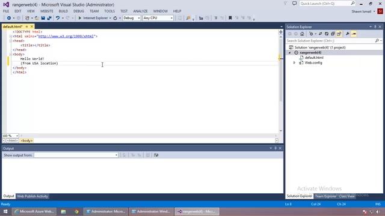Click the Find in Files toolbar icon
The image size is (385, 216).
coord(188,18)
